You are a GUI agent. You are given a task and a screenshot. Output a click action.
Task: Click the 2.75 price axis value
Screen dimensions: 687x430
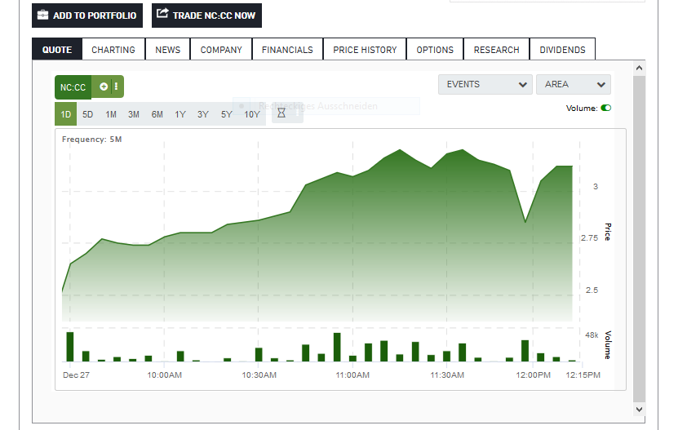coord(589,238)
